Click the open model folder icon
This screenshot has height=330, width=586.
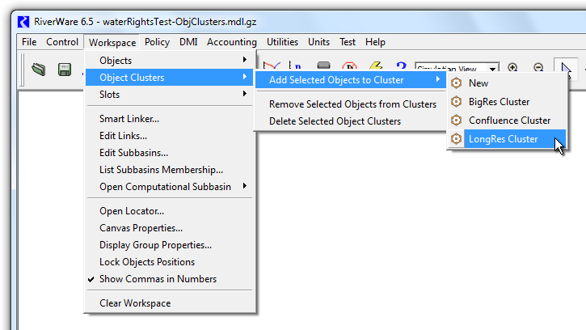39,70
